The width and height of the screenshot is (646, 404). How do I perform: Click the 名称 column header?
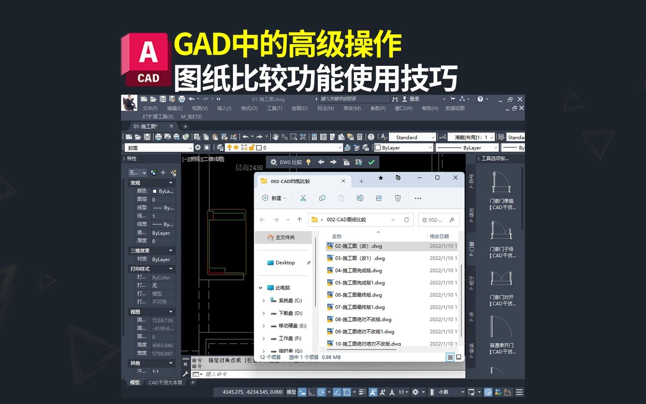(336, 236)
